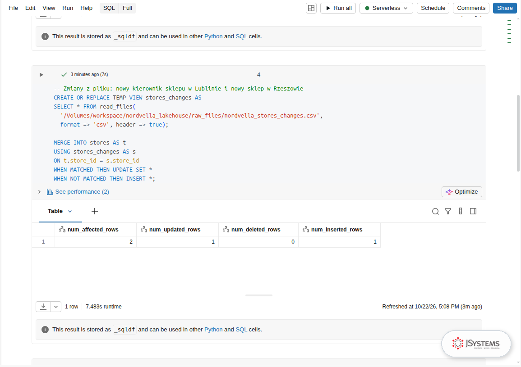Click the '7.483s runtime' label
Viewport: 521px width, 367px height.
pyautogui.click(x=104, y=307)
